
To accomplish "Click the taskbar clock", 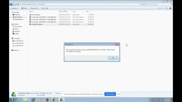I will (167, 100).
